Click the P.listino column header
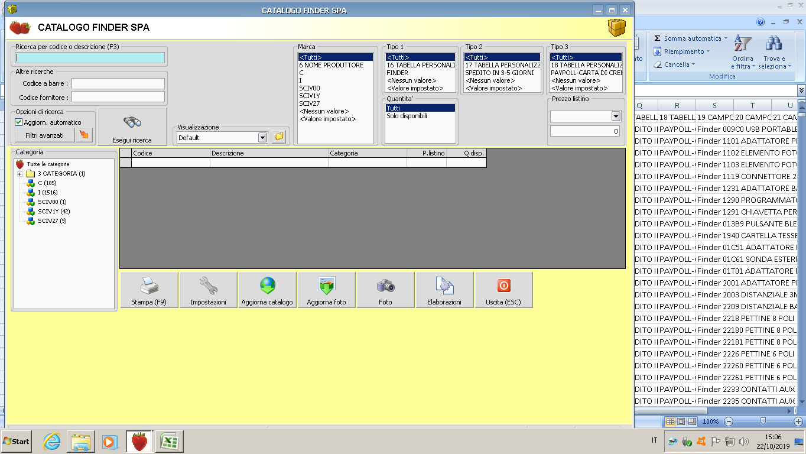806x454 pixels. pos(427,153)
